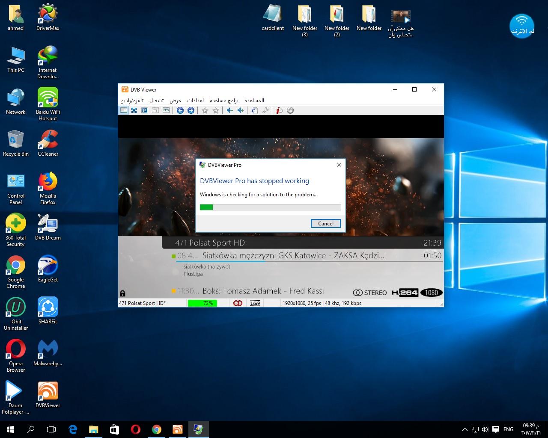Open the Mozilla Firefox desktop icon
Viewport: 548px width, 438px height.
(x=48, y=188)
